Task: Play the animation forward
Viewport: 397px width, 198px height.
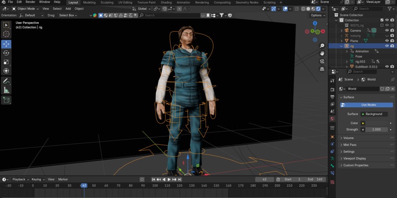Action: point(169,180)
